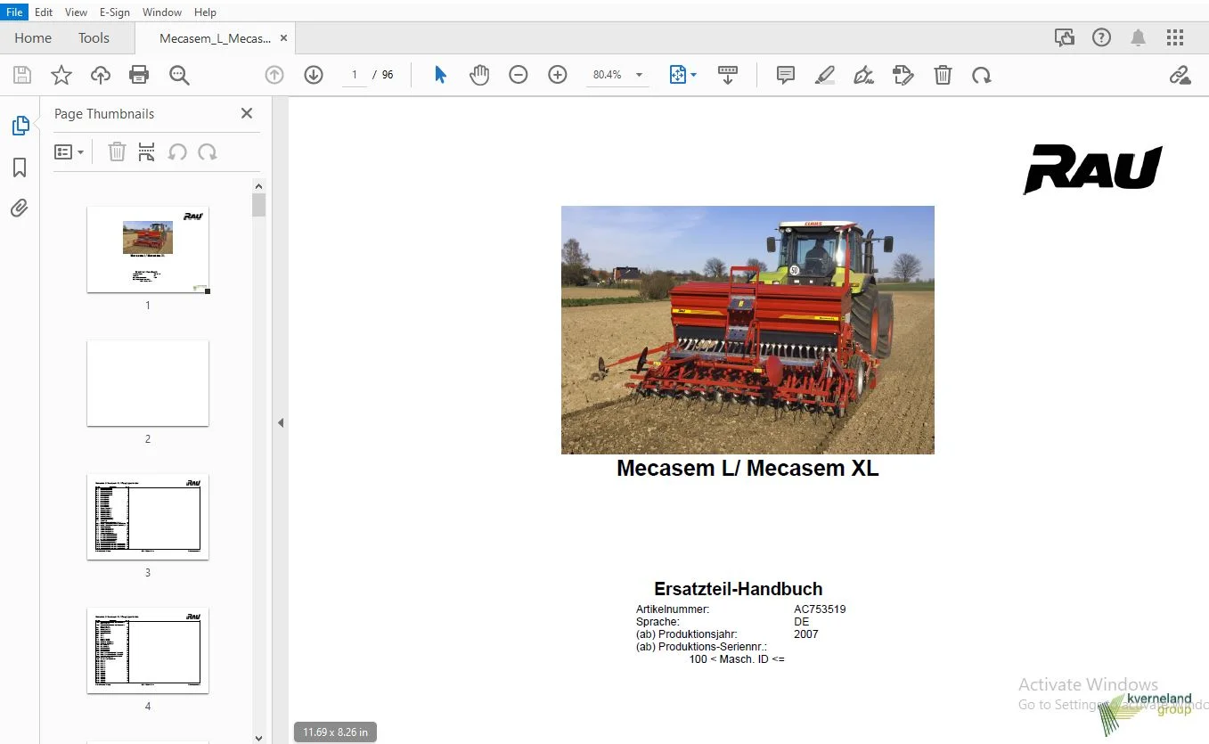
Task: Switch to the Home tab
Action: click(33, 37)
